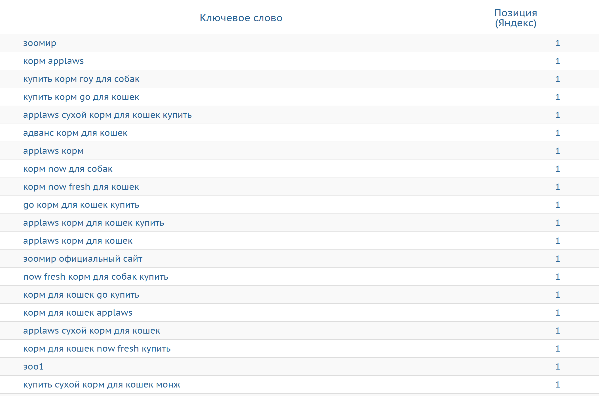Select the 'зоо1' keyword row
599x396 pixels.
[x=33, y=367]
